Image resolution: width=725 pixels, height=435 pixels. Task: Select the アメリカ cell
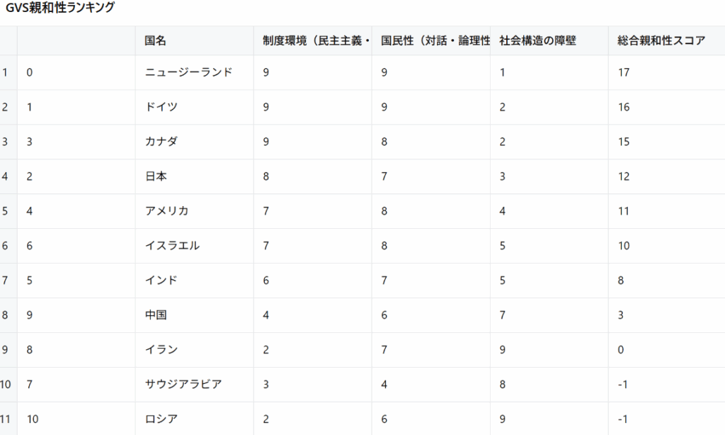194,212
